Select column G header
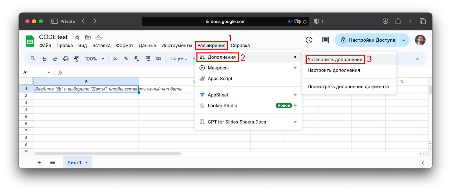Screen dimensions: 451x193 pyautogui.click(x=402, y=81)
